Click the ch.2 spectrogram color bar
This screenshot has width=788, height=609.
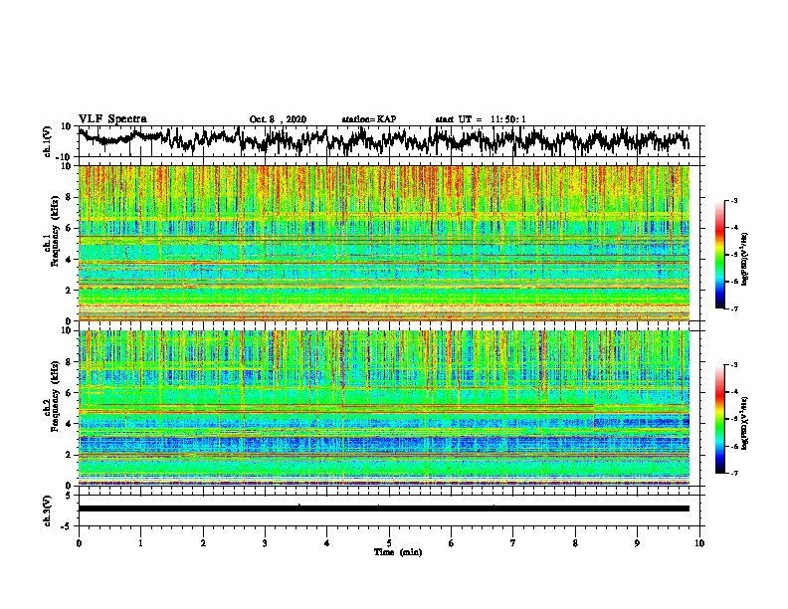[720, 419]
